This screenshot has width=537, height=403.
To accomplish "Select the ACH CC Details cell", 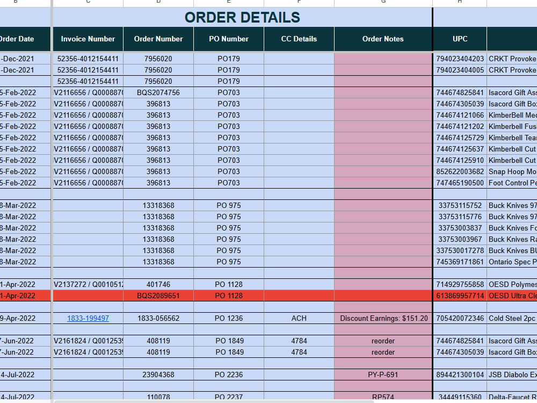I will (299, 318).
